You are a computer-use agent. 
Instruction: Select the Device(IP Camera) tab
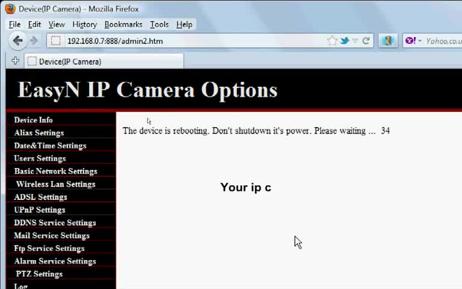coord(104,61)
